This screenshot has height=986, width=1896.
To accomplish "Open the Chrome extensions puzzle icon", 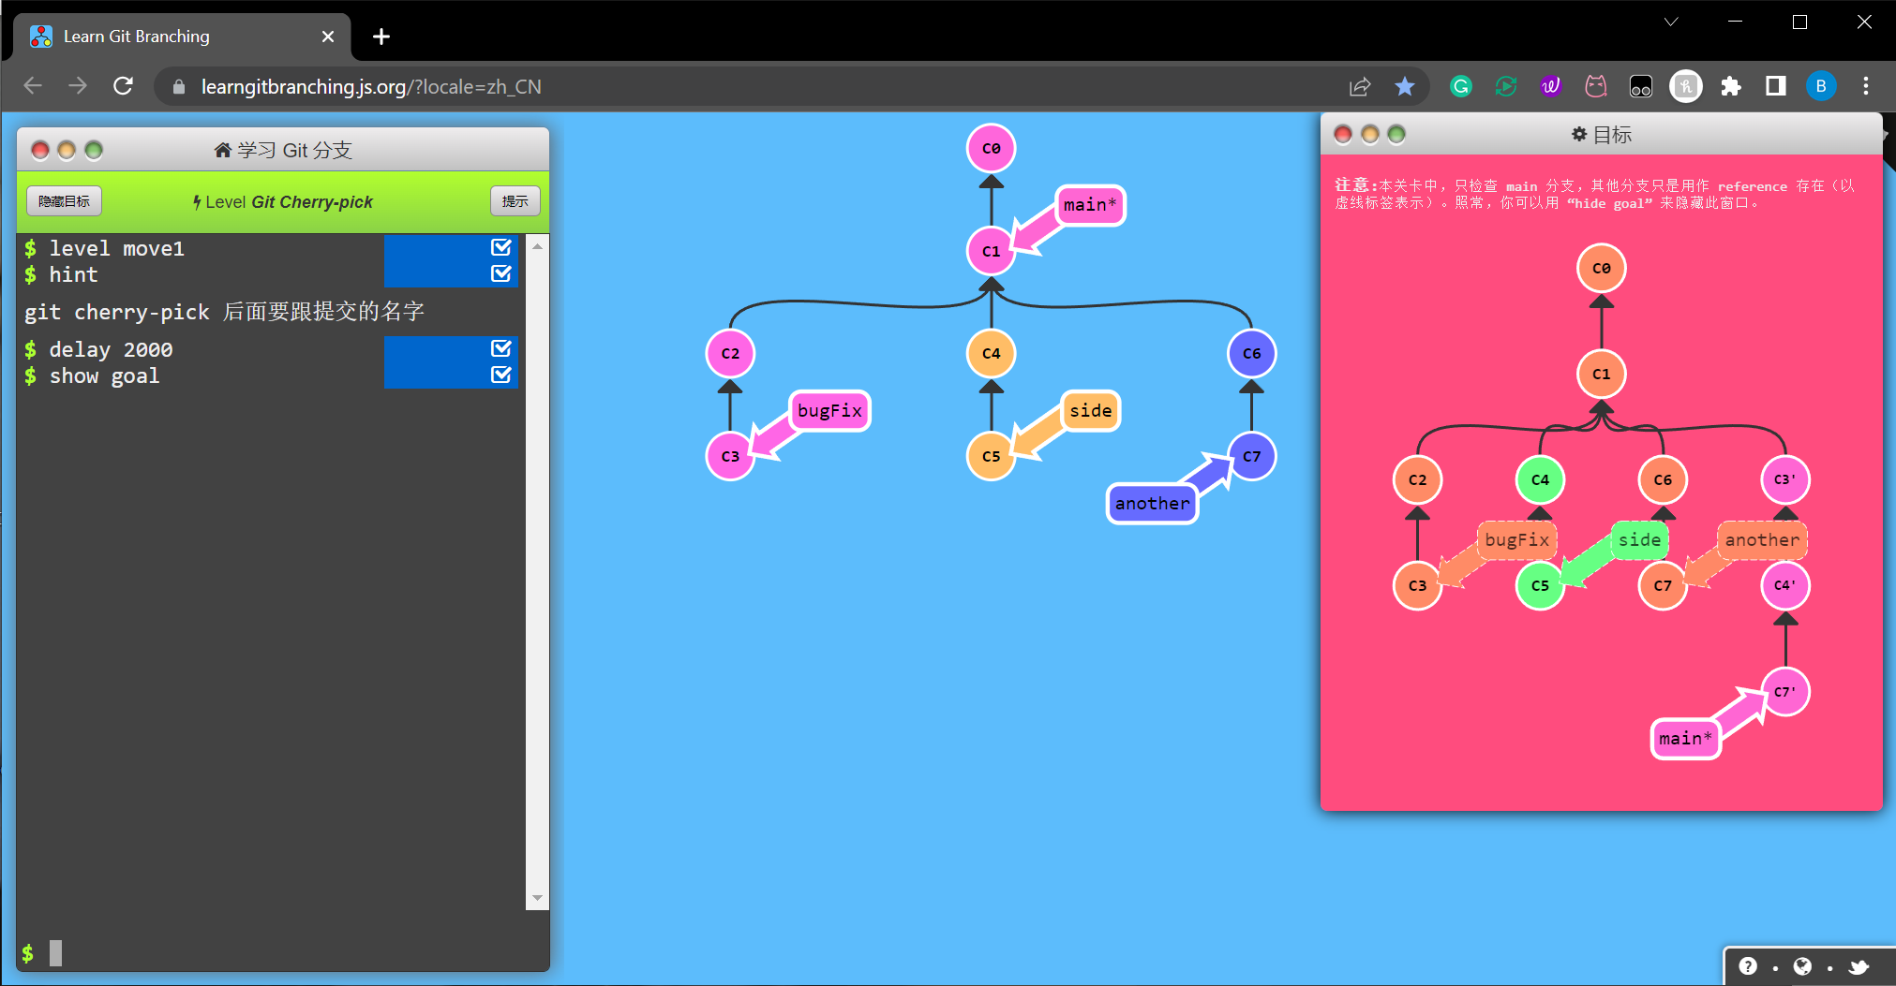I will (1731, 86).
